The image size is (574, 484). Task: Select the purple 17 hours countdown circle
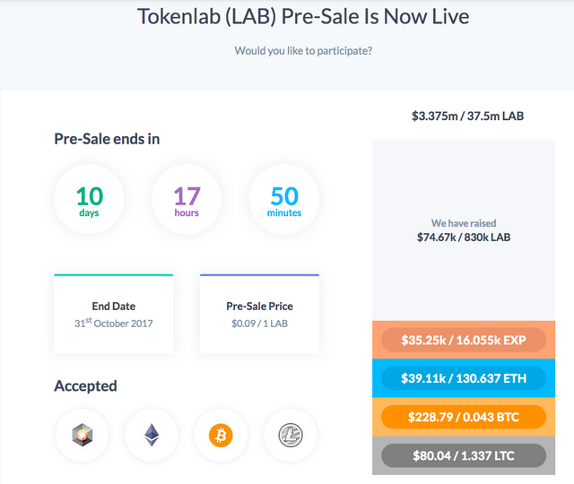click(187, 199)
